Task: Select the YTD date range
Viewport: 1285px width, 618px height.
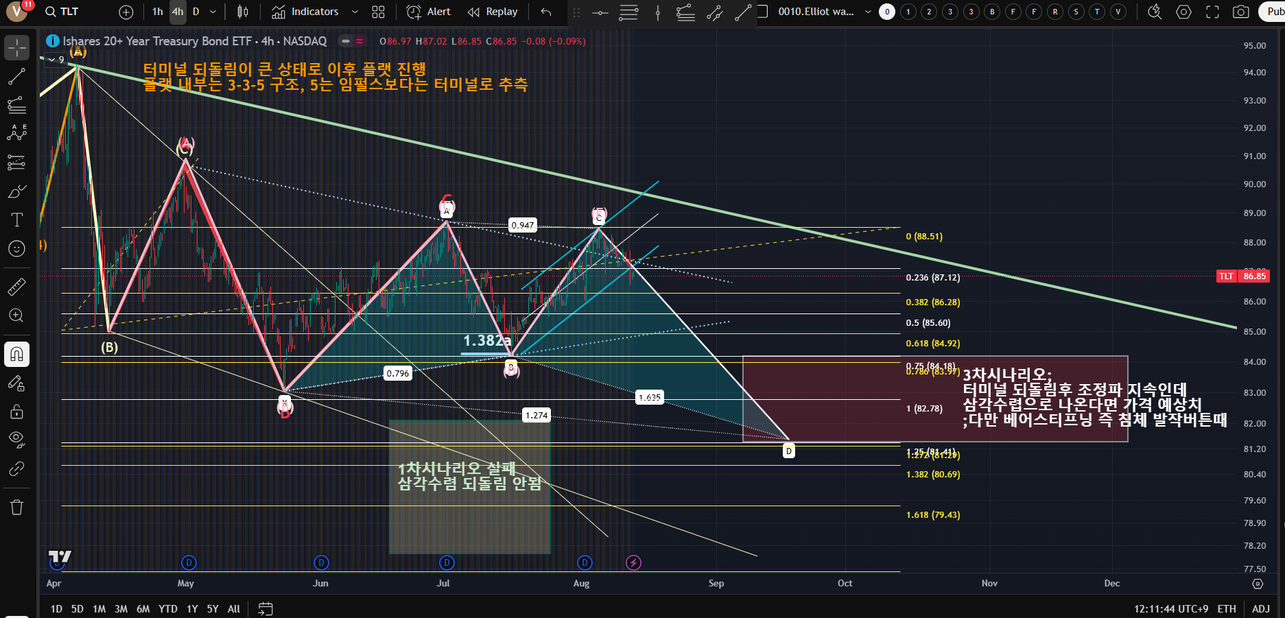Action: (167, 608)
